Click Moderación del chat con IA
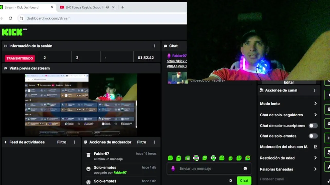 pos(283,147)
